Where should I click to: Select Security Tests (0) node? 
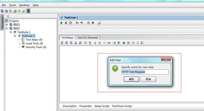(x=36, y=47)
